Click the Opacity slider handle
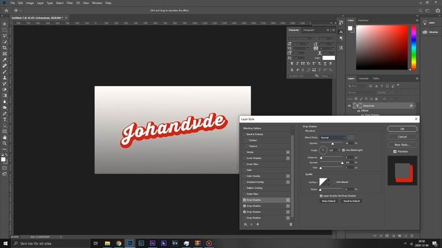 (x=333, y=144)
